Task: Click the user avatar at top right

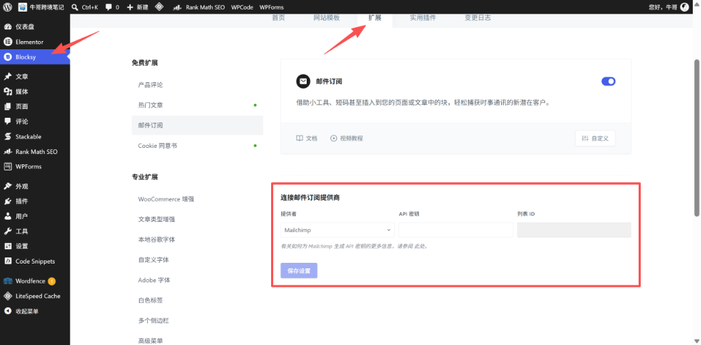Action: (x=685, y=7)
